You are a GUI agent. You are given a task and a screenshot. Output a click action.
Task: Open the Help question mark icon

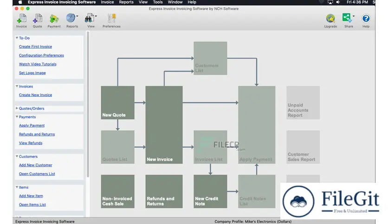pos(366,19)
